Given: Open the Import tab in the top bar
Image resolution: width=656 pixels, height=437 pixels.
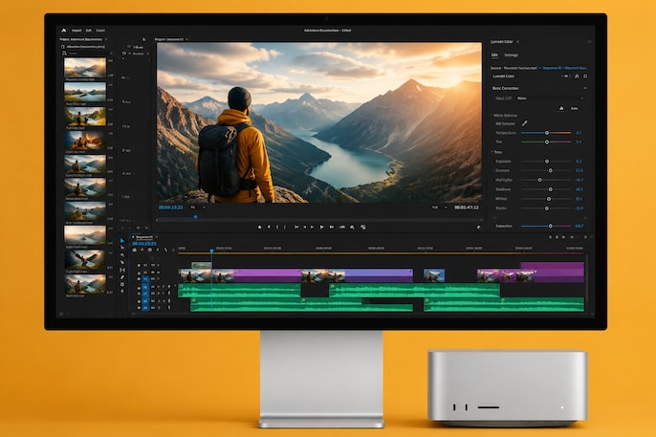Looking at the screenshot, I should pyautogui.click(x=77, y=31).
